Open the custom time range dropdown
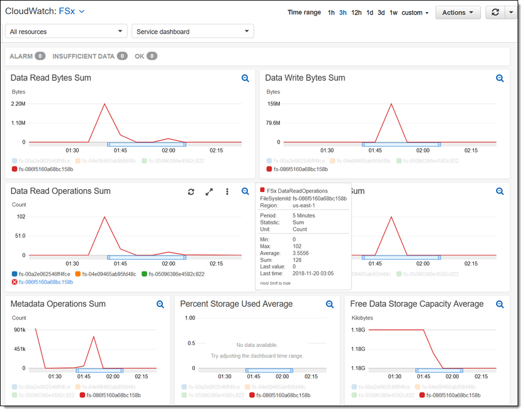 click(x=415, y=13)
